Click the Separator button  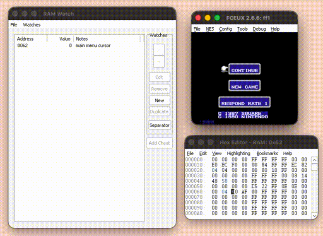159,125
